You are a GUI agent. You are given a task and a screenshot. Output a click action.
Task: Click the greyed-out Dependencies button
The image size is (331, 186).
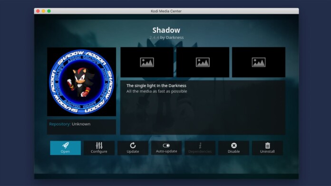click(200, 148)
